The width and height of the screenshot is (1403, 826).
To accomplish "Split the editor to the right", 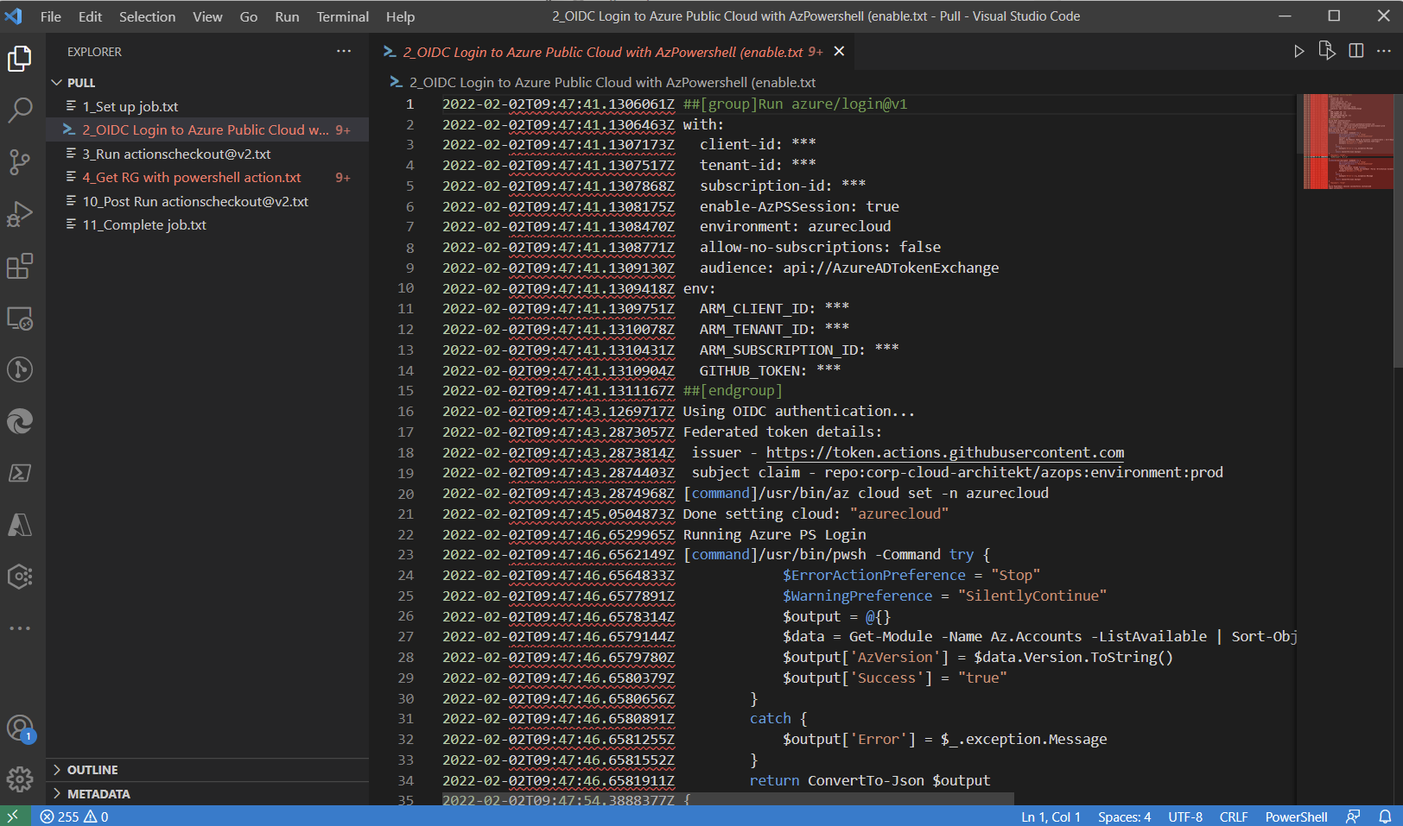I will click(x=1356, y=51).
